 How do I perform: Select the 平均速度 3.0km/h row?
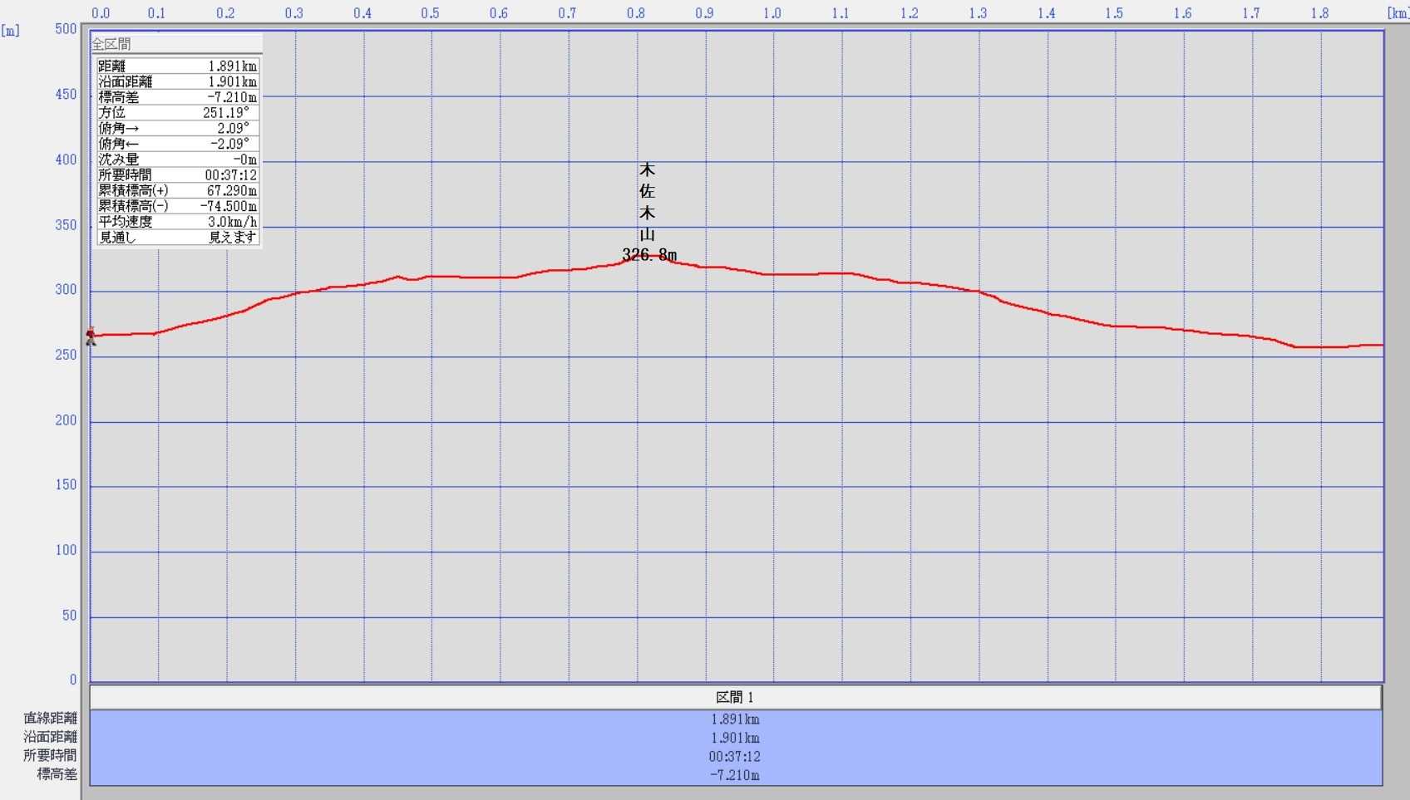coord(177,222)
